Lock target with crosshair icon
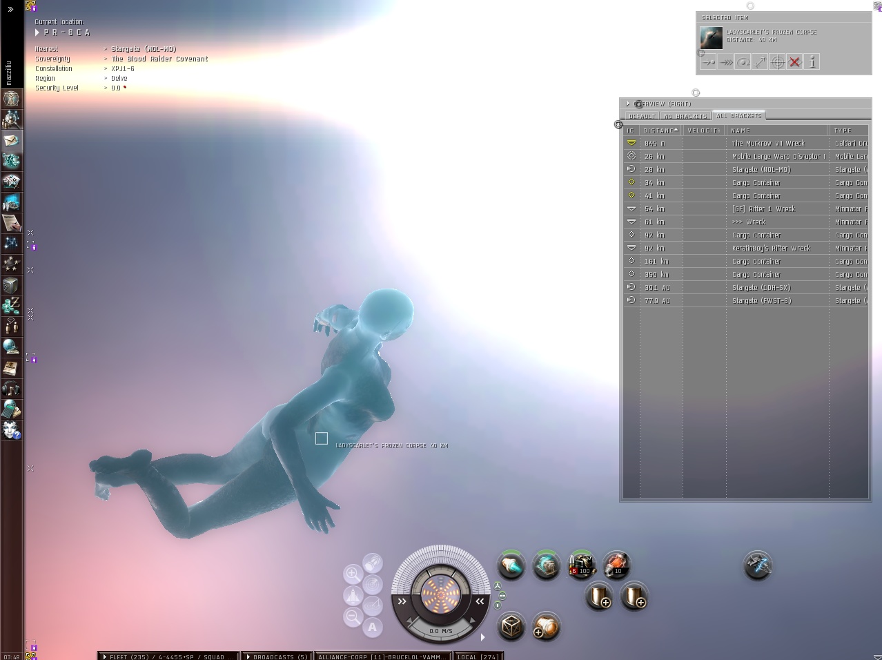The width and height of the screenshot is (882, 660). 777,62
